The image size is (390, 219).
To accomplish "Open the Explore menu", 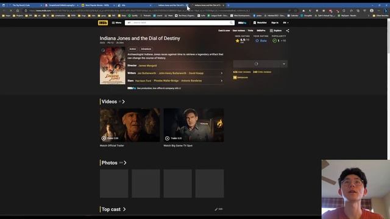I will pyautogui.click(x=275, y=30).
